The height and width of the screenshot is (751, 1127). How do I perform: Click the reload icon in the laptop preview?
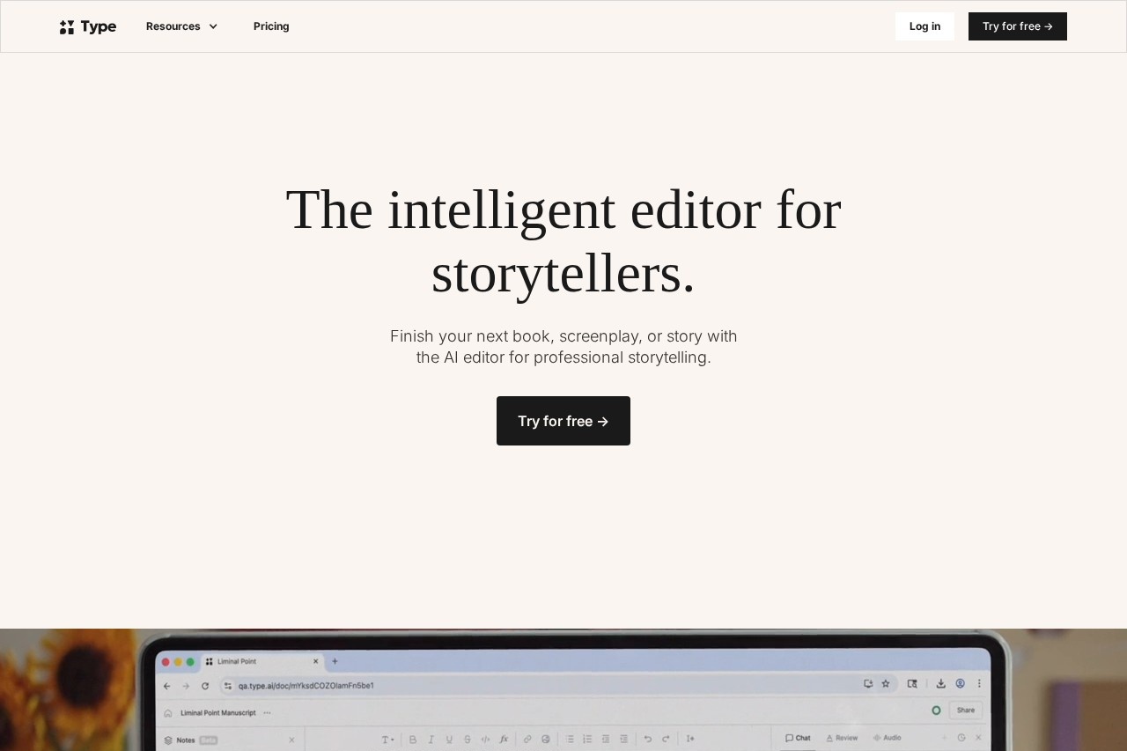tap(205, 685)
